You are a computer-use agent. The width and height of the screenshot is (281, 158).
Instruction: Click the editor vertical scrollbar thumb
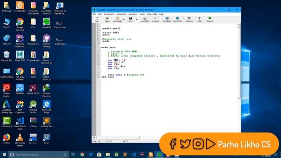tap(239, 63)
